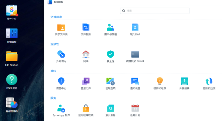The image size is (222, 121).
Task: Click the 系统 section heading
Action: click(53, 71)
